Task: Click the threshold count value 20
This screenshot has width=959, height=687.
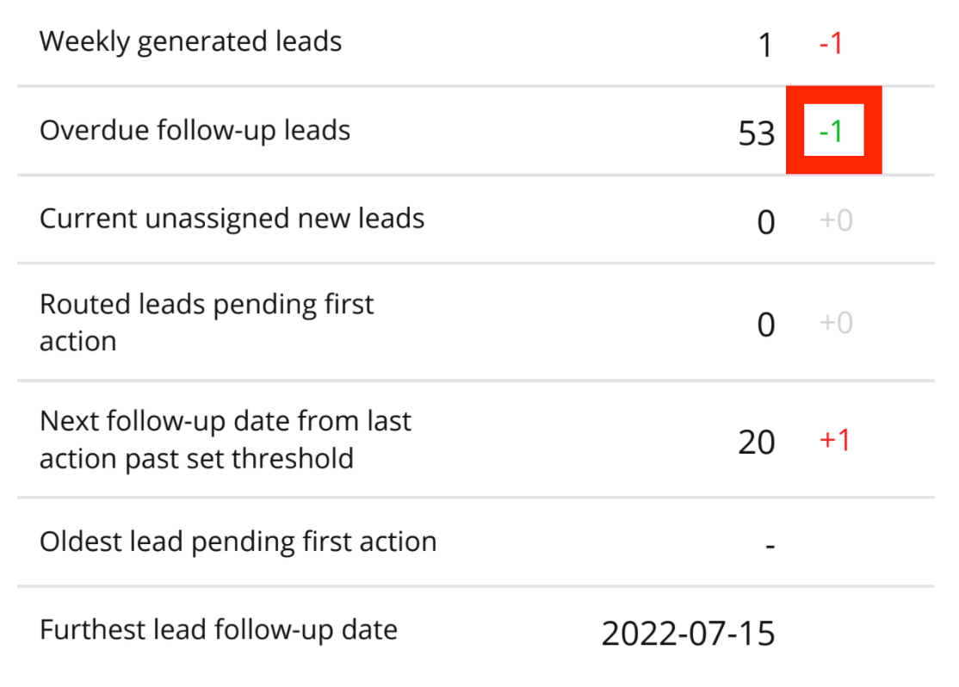Action: 757,443
